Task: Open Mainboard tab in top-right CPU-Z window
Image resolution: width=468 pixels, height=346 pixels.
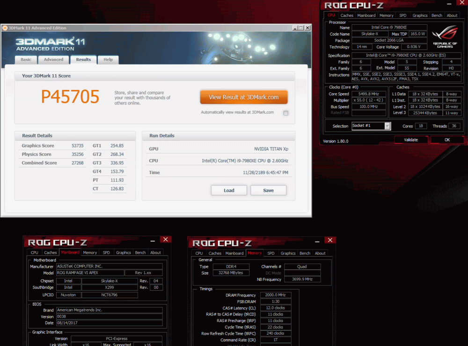Action: (x=366, y=15)
